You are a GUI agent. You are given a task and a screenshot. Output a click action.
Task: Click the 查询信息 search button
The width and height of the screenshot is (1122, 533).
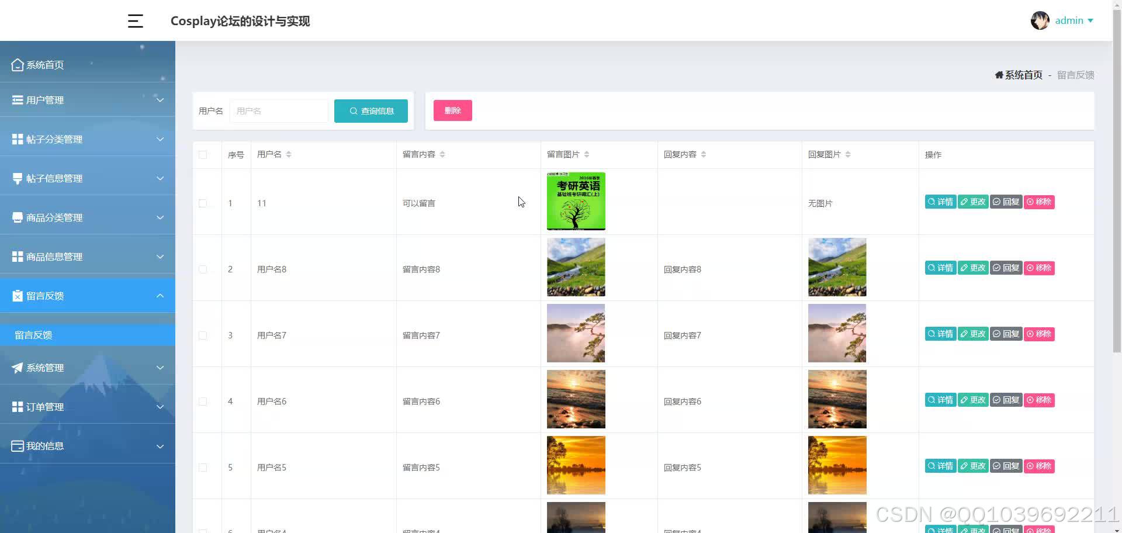[x=371, y=111]
